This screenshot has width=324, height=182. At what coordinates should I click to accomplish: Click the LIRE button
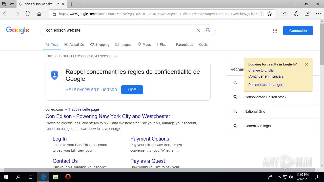132,90
